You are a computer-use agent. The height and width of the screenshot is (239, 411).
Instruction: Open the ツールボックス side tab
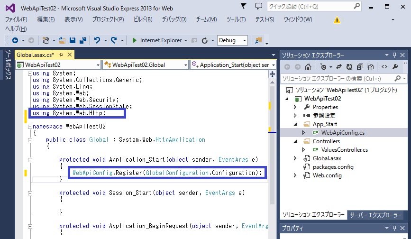pos(8,64)
